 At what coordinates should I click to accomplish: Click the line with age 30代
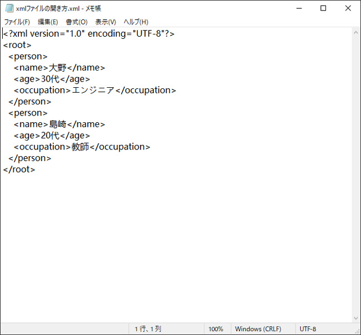click(x=52, y=79)
